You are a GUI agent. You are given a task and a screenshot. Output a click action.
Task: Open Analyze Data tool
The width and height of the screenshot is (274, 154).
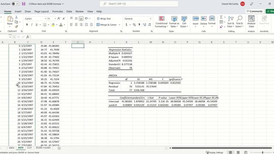tap(251, 21)
